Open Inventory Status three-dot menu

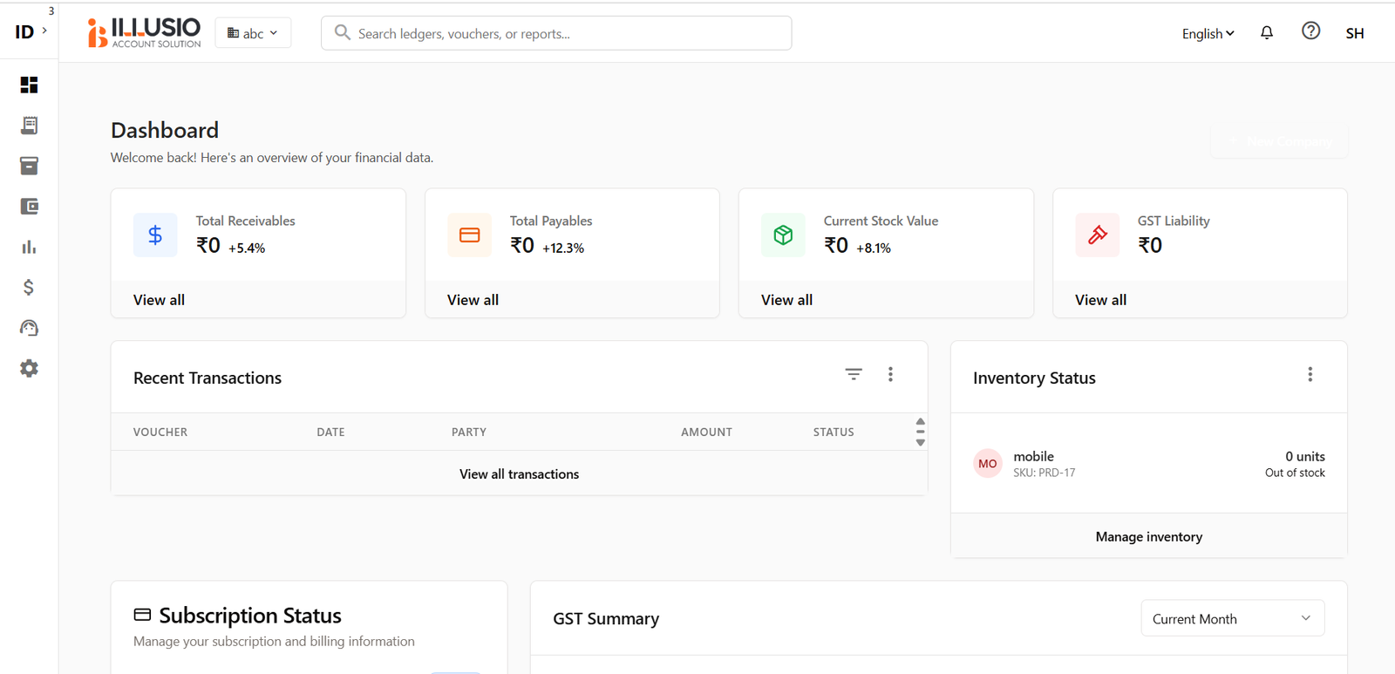tap(1310, 374)
